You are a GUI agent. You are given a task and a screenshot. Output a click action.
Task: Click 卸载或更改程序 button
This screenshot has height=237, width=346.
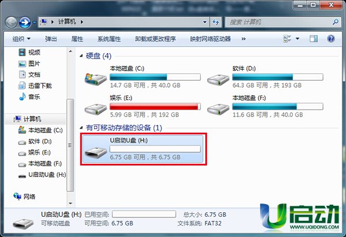click(155, 39)
